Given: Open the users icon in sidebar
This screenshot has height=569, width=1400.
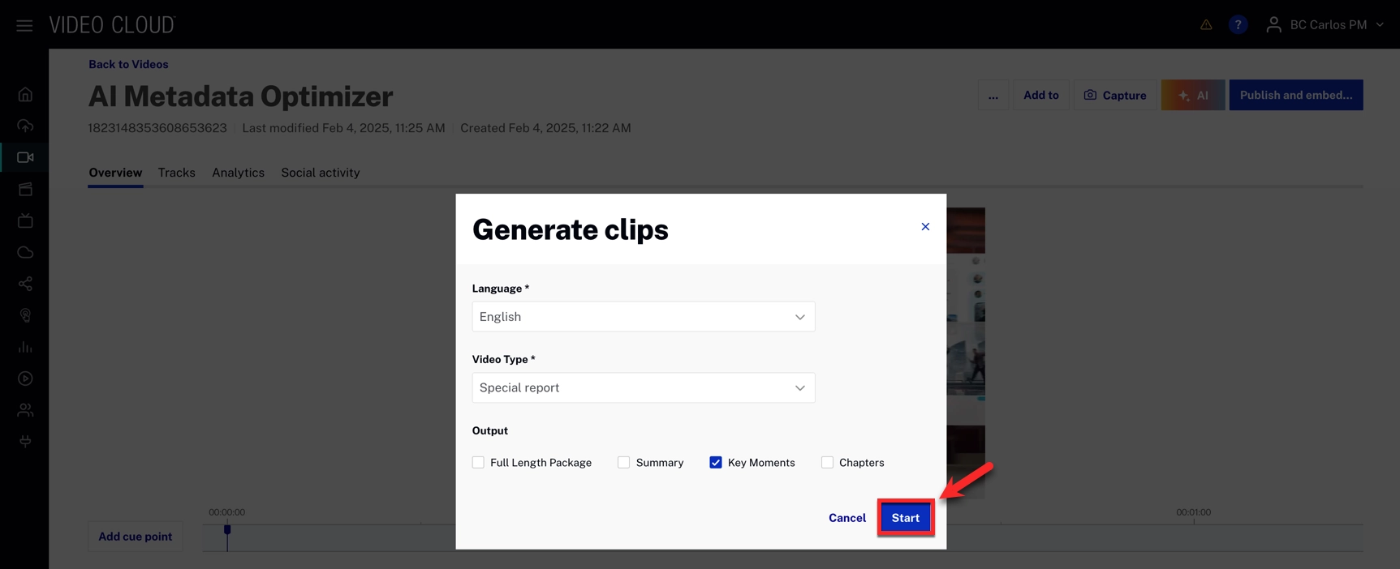Looking at the screenshot, I should click(x=25, y=410).
